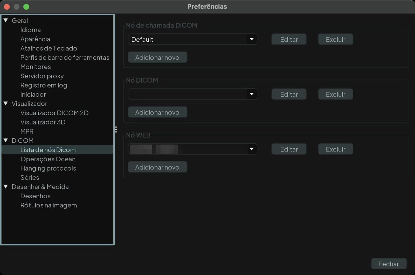This screenshot has width=415, height=275.
Task: Click the Fechar button
Action: (x=389, y=264)
